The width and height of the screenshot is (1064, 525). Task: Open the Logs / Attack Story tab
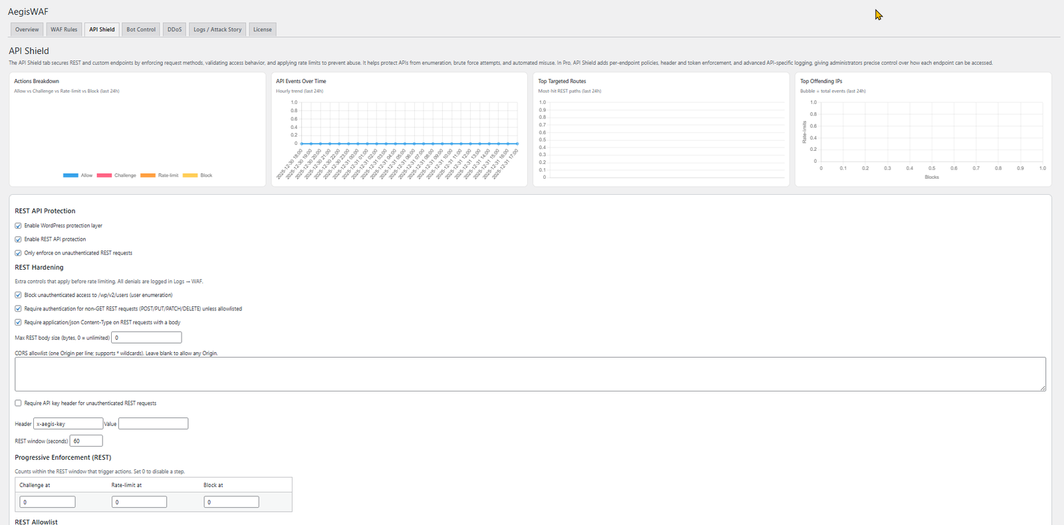tap(217, 29)
